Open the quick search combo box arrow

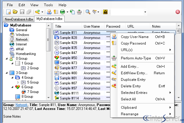145,12
